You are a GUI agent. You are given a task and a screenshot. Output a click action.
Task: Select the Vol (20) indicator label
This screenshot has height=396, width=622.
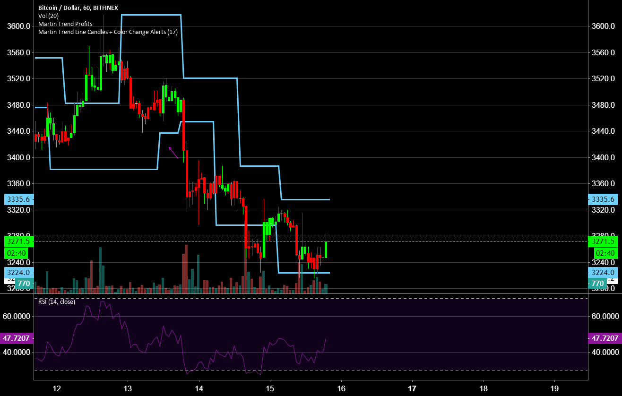pos(48,16)
